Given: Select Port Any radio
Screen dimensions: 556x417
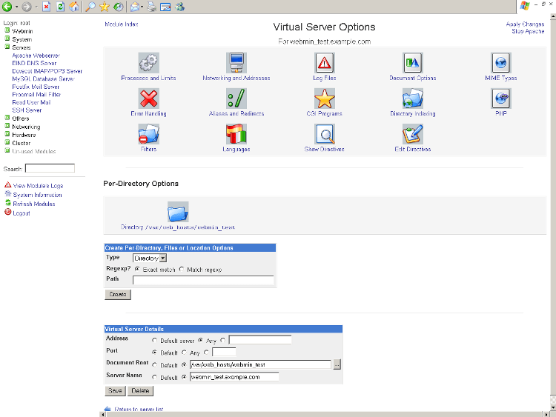Looking at the screenshot, I should click(184, 352).
